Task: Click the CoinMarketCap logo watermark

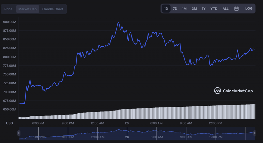Action: 233,91
